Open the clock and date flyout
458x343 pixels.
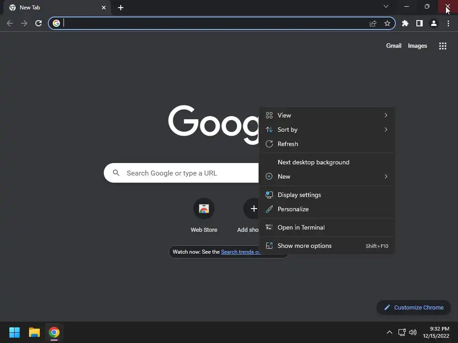(436, 332)
